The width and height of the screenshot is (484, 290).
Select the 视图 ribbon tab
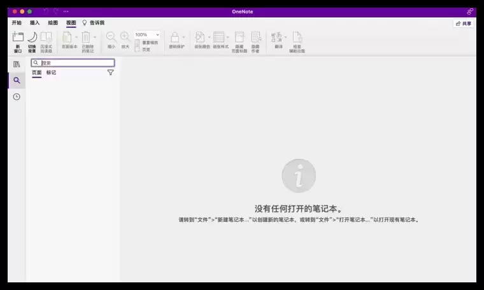tap(71, 23)
